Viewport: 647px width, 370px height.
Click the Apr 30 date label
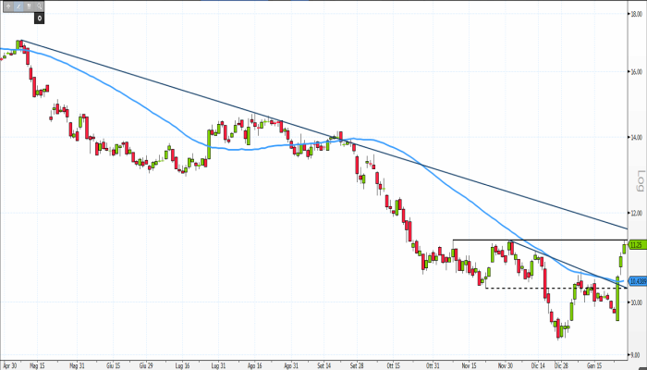click(9, 365)
